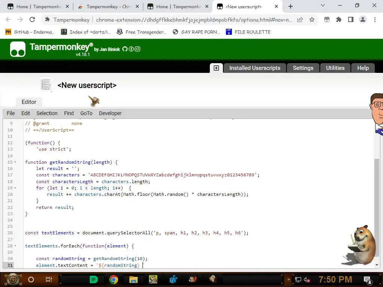Open Jan Biniok's GitHub icon link

click(x=125, y=49)
